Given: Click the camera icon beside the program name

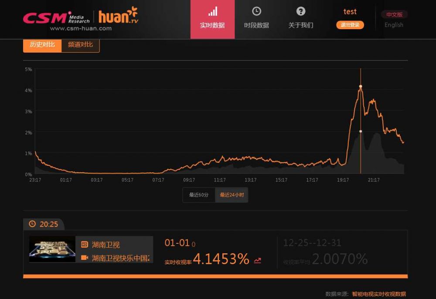Looking at the screenshot, I should [x=85, y=258].
